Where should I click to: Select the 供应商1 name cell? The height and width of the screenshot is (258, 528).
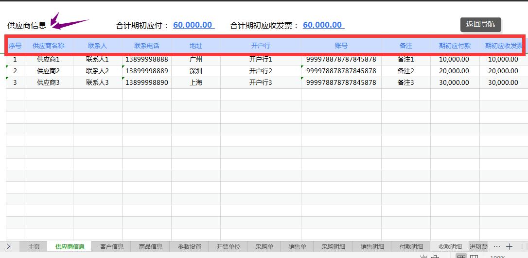coord(49,60)
